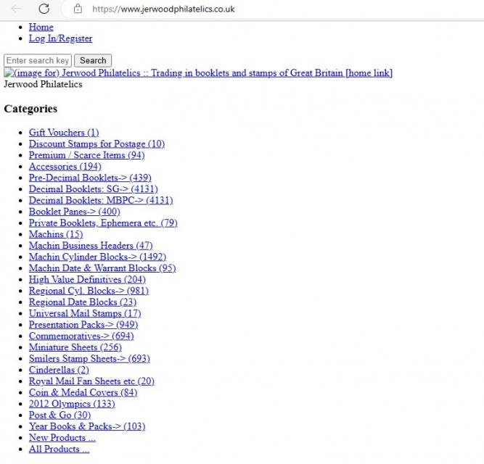Open Decimal Booklets: SG category
This screenshot has height=464, width=484.
pyautogui.click(x=93, y=189)
